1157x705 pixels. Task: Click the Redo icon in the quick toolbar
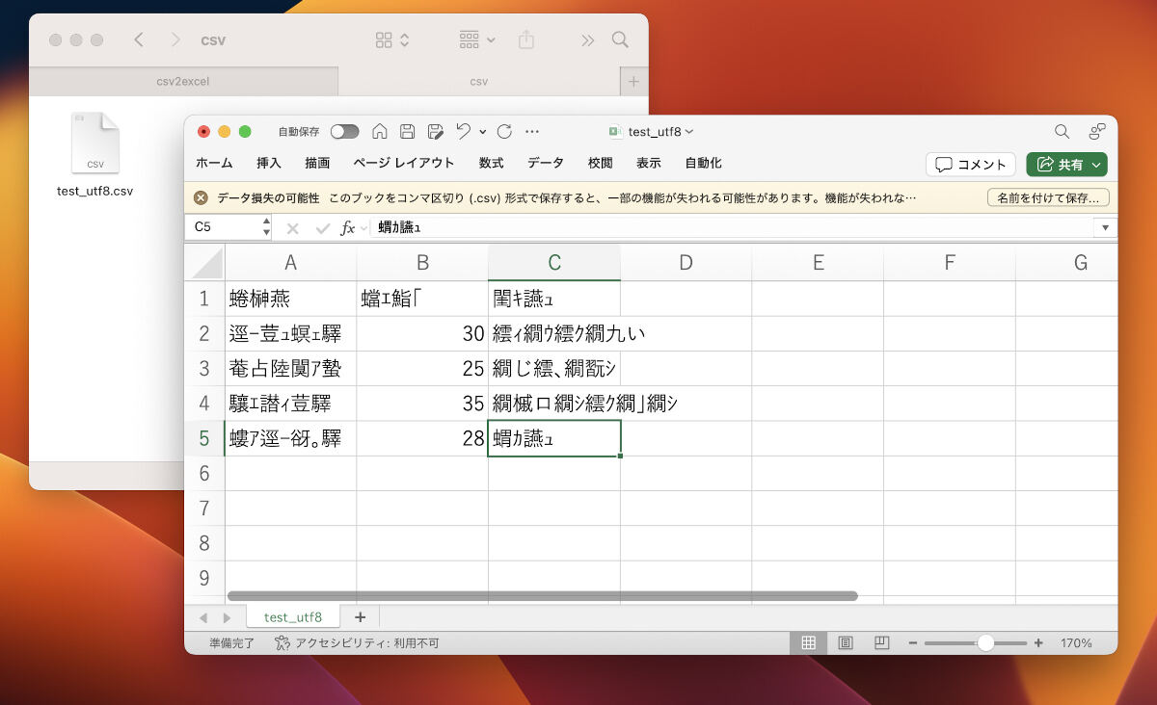click(x=504, y=132)
